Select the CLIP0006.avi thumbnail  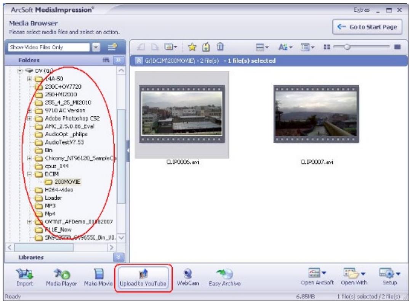coord(182,114)
